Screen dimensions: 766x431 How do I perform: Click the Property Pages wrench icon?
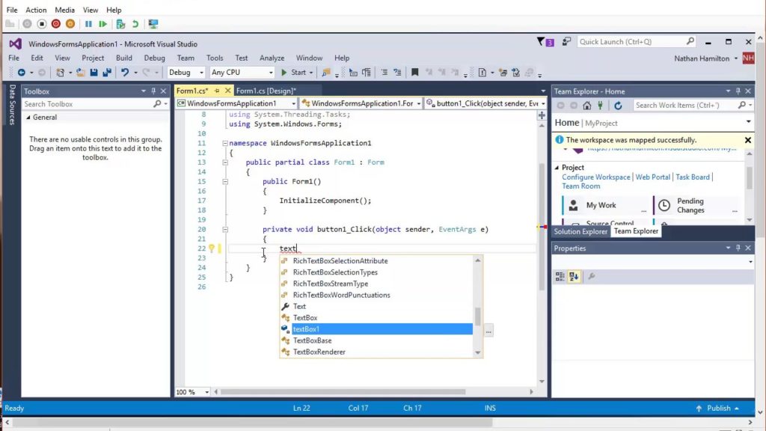pyautogui.click(x=591, y=277)
